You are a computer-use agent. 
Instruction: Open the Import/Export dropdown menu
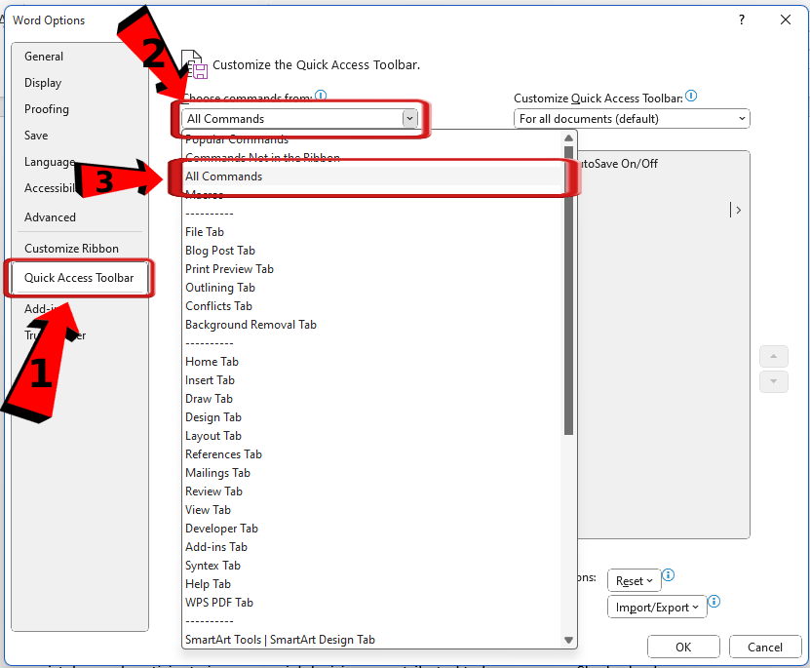click(x=656, y=606)
